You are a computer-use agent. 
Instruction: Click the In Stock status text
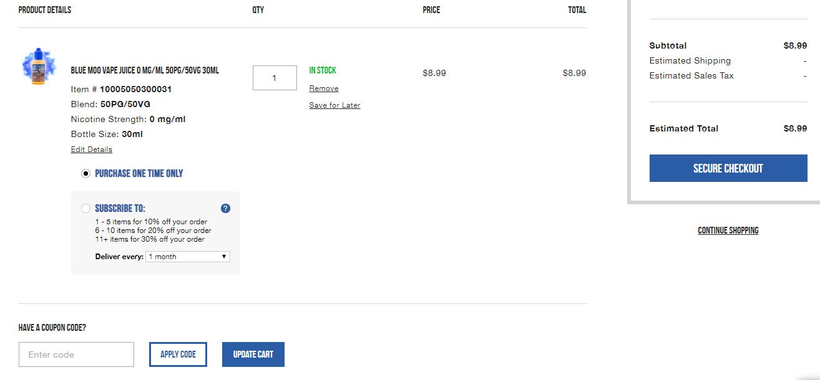323,70
